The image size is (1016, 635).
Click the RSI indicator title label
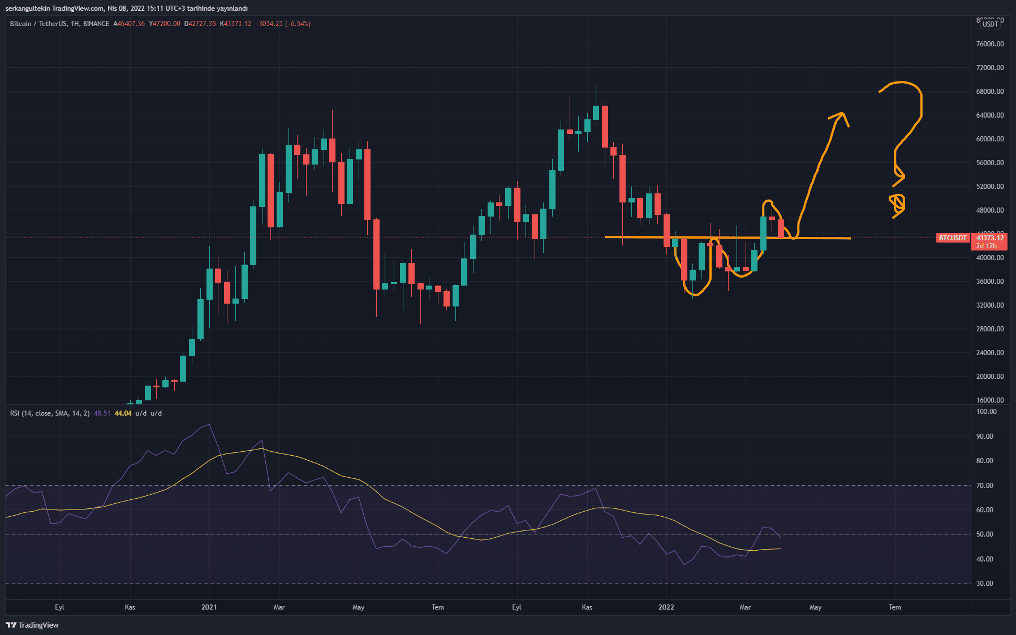coord(50,413)
